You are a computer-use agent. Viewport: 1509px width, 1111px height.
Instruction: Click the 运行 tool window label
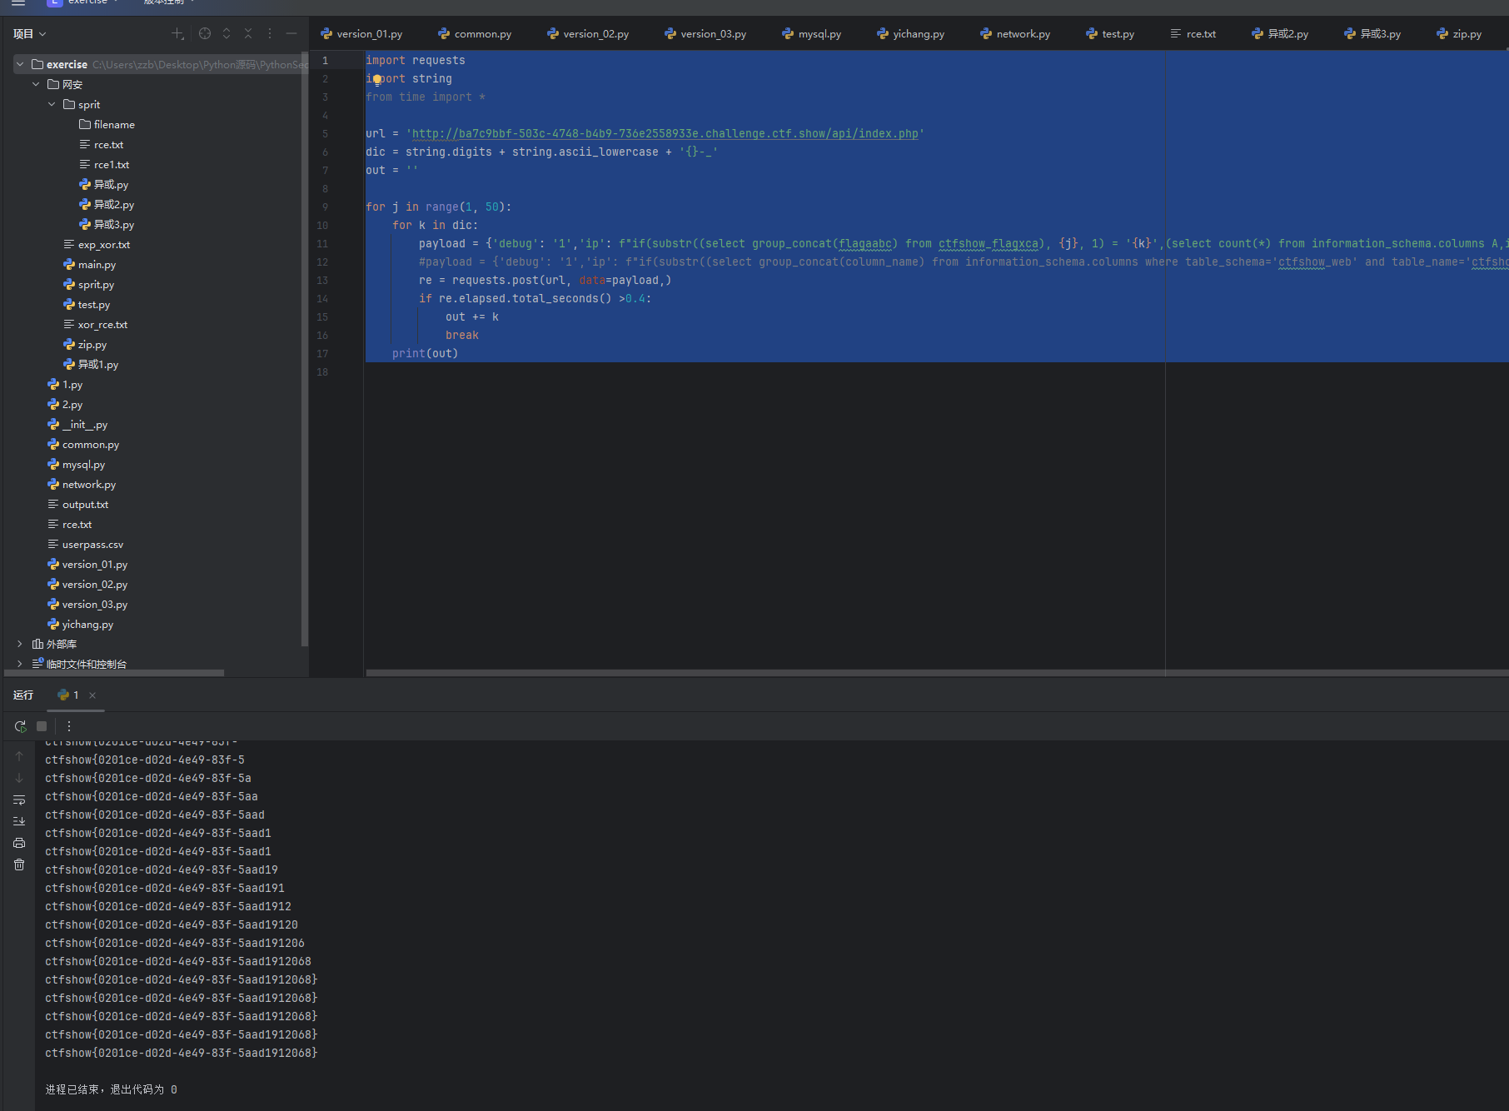click(x=23, y=695)
